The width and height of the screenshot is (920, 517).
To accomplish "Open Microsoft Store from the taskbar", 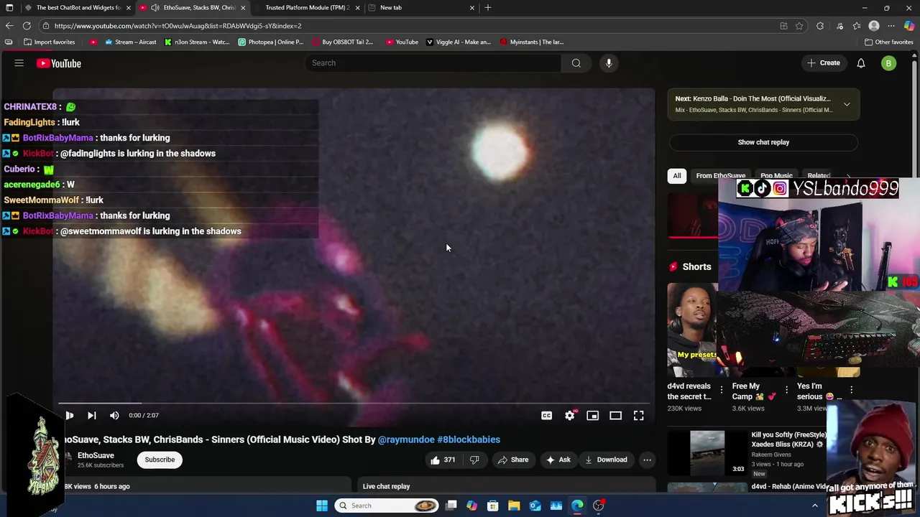I will click(493, 506).
